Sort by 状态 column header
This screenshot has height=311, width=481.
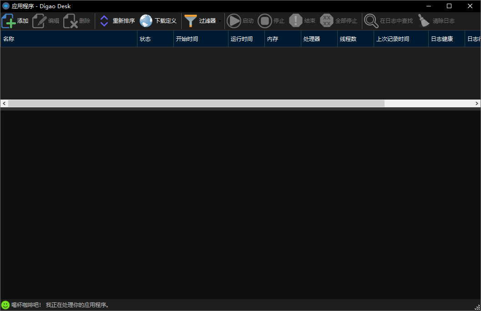156,39
